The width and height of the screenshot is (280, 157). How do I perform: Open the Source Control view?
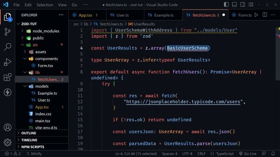click(x=7, y=32)
